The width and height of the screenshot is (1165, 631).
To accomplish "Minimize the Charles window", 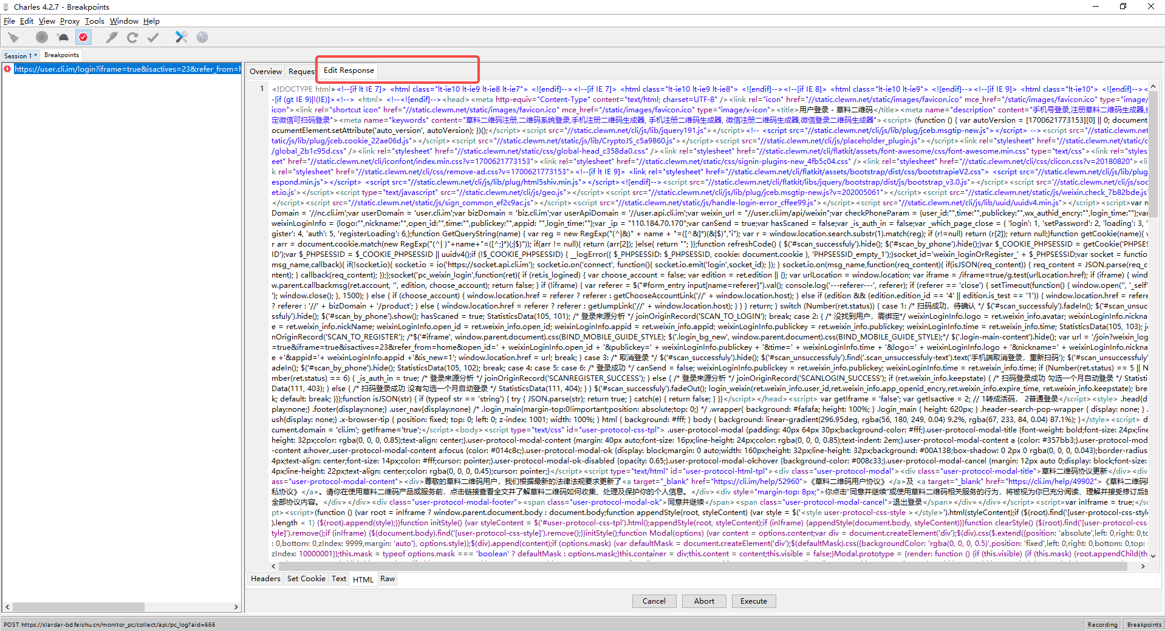I will tap(1096, 7).
